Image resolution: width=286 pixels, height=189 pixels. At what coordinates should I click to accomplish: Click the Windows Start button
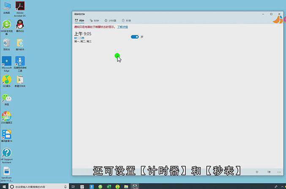4,186
